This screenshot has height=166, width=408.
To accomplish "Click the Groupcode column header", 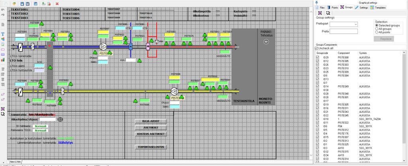I will [x=322, y=53].
